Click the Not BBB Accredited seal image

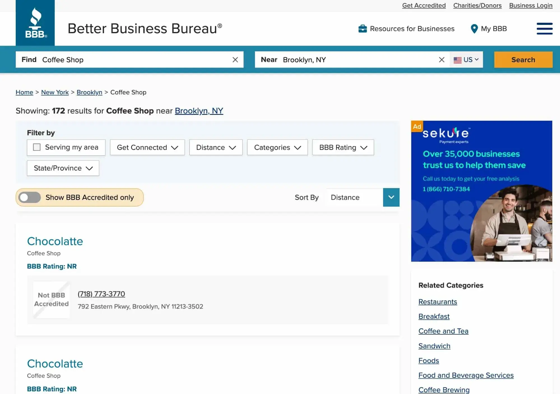51,300
